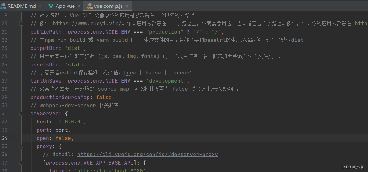Place cursor on 'assetsDir' key
Screen dimensions: 368x172
point(44,64)
